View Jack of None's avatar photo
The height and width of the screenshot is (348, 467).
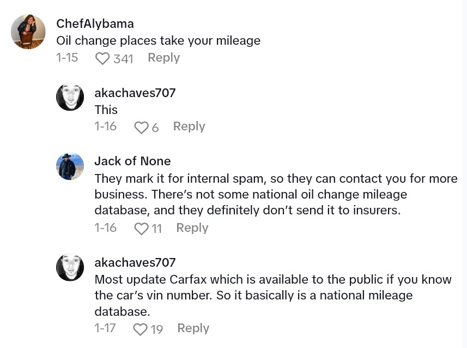click(70, 166)
